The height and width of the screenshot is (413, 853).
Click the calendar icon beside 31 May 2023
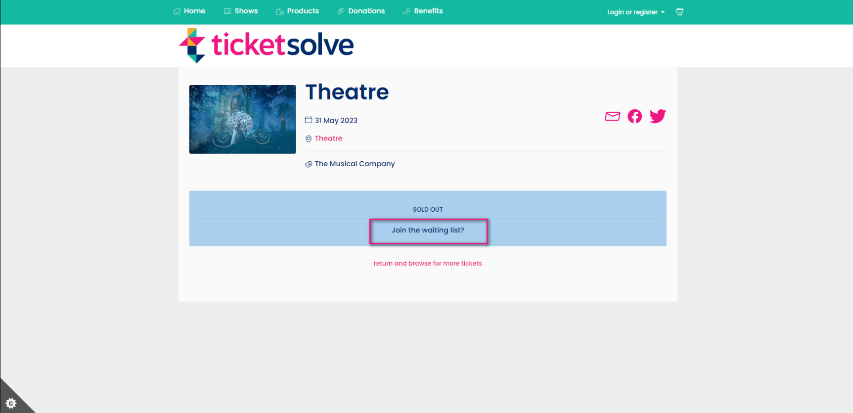[x=309, y=120]
